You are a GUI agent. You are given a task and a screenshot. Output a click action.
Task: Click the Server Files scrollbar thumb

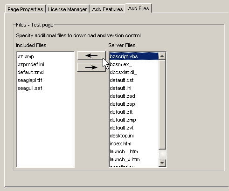(162, 104)
